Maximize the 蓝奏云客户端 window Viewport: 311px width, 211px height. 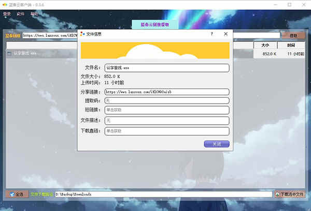[290, 5]
